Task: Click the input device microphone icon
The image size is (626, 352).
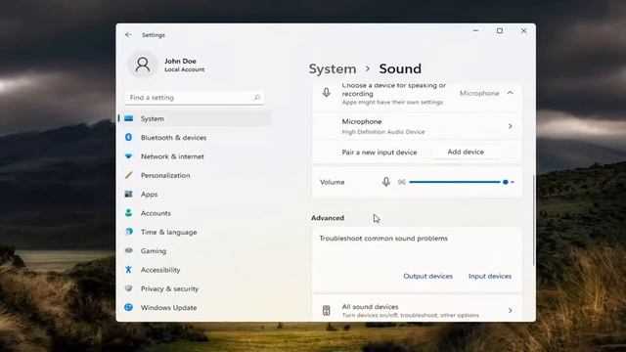Action: click(326, 93)
